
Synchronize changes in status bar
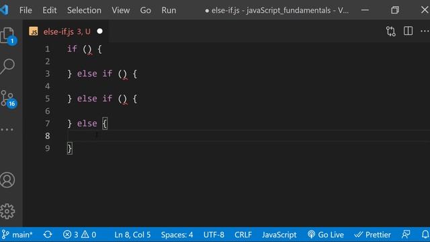pos(48,235)
